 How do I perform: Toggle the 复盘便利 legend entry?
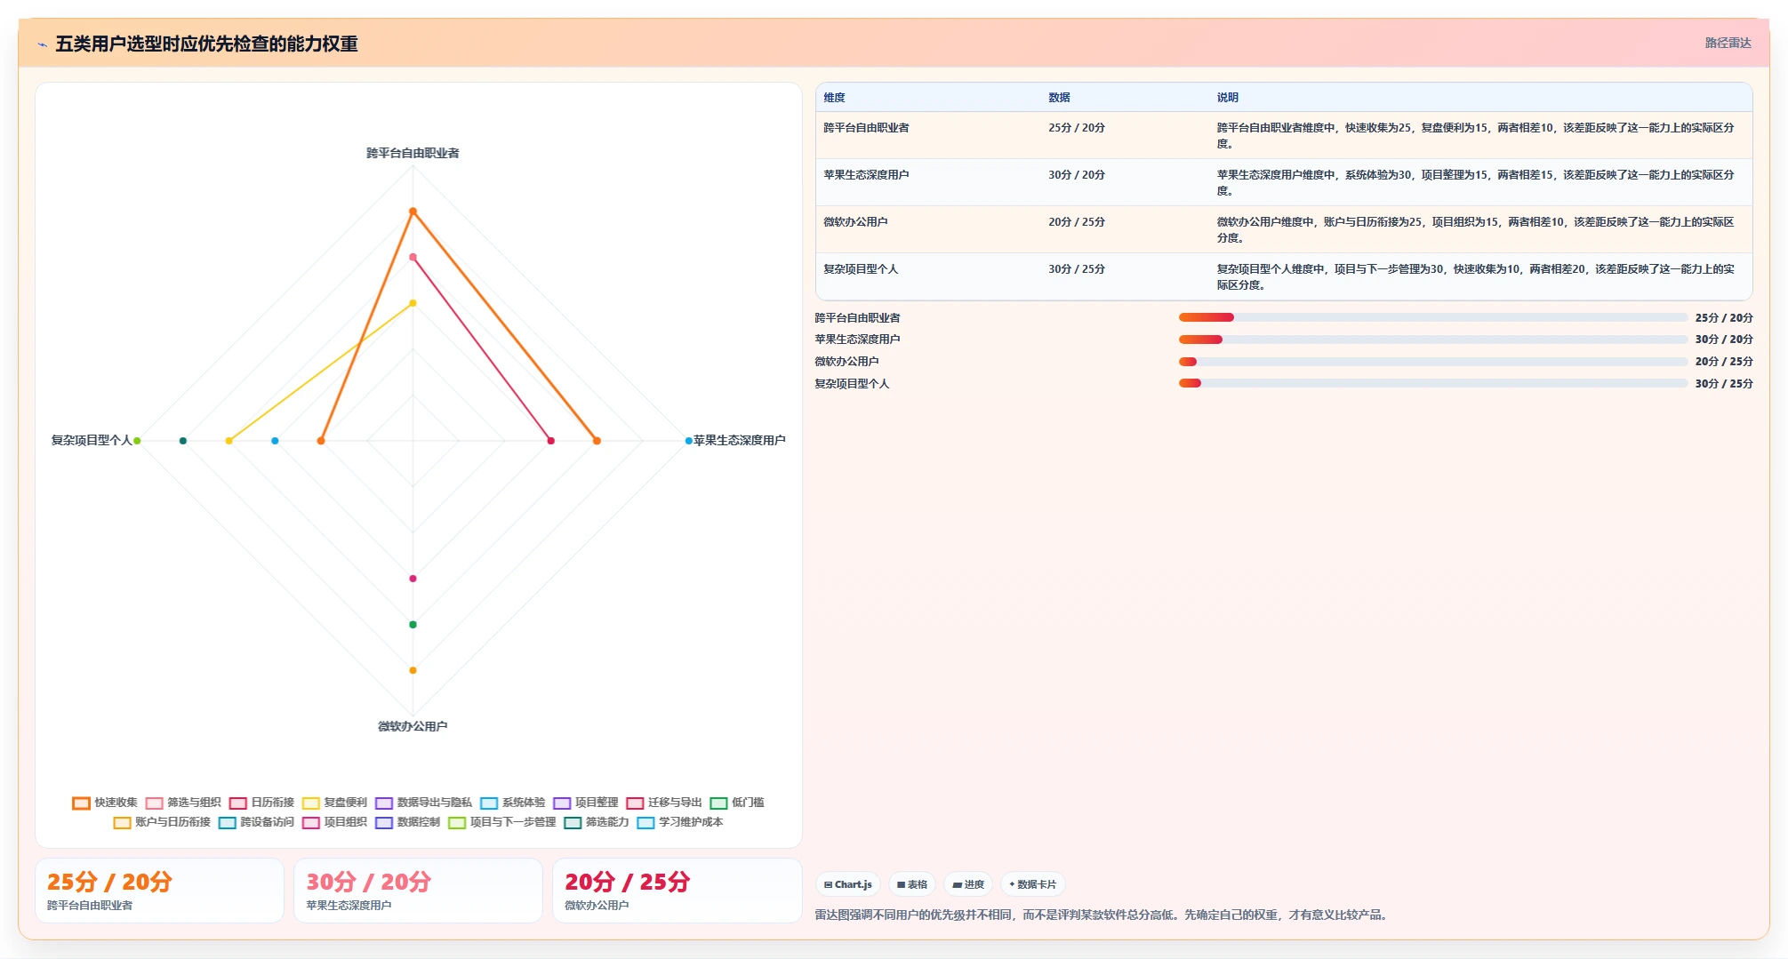coord(334,803)
